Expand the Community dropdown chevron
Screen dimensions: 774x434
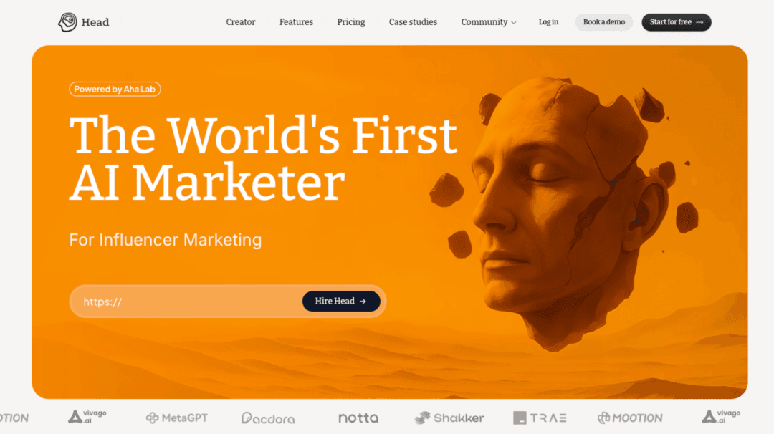[514, 23]
